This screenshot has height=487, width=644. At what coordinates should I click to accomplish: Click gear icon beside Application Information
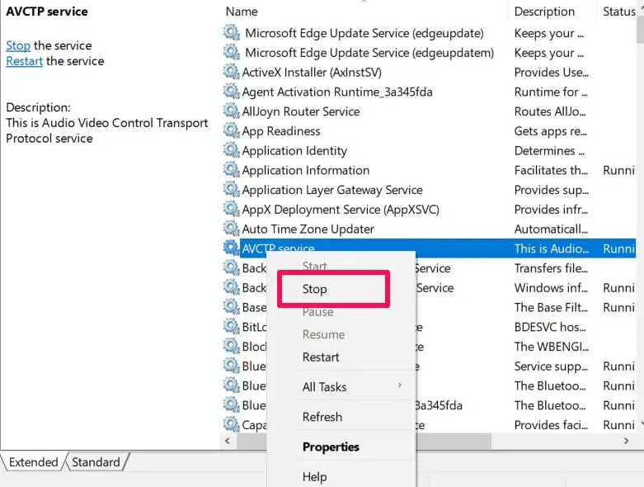232,170
